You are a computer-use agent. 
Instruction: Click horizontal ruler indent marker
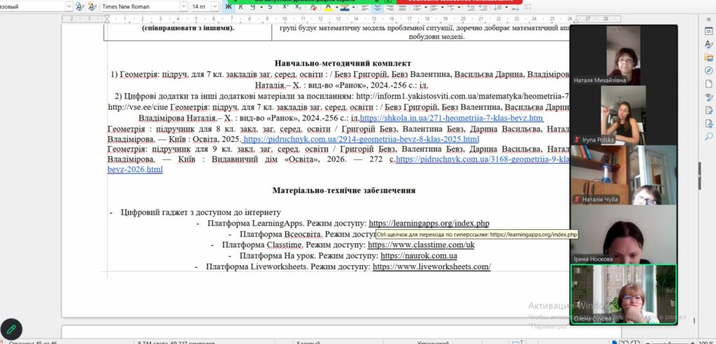coord(107,19)
